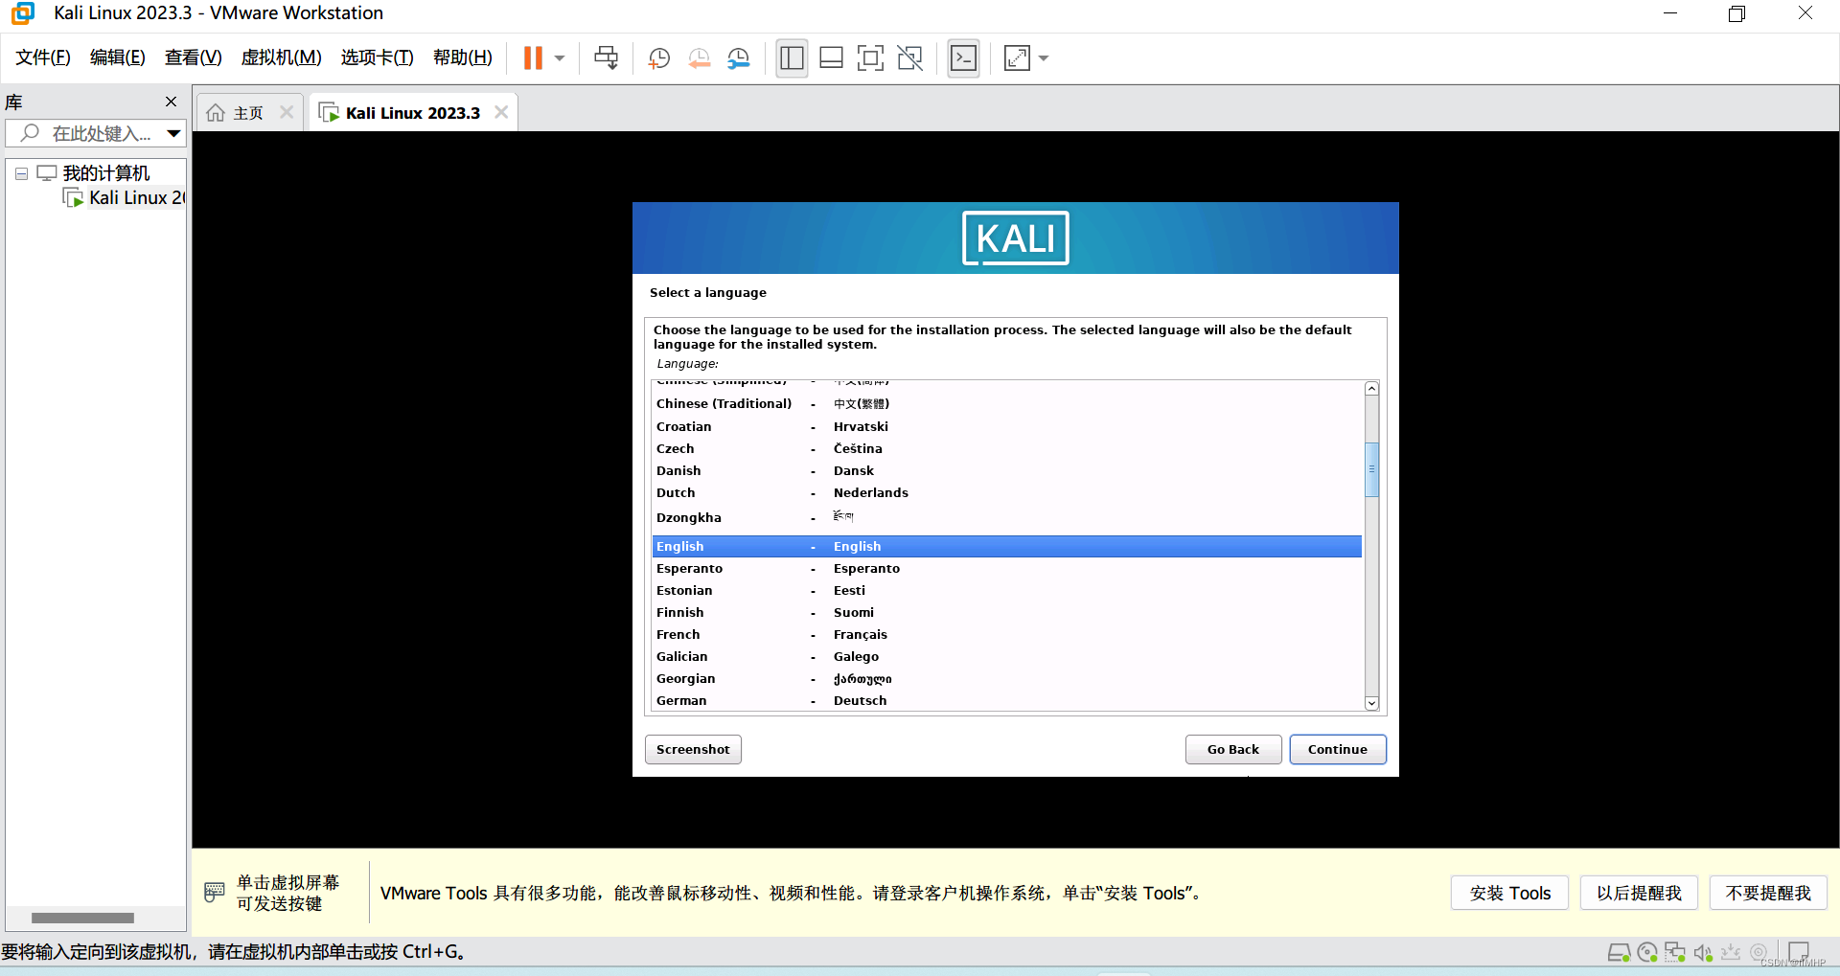1840x976 pixels.
Task: Expand the stretch guest display dropdown
Action: (x=1044, y=58)
